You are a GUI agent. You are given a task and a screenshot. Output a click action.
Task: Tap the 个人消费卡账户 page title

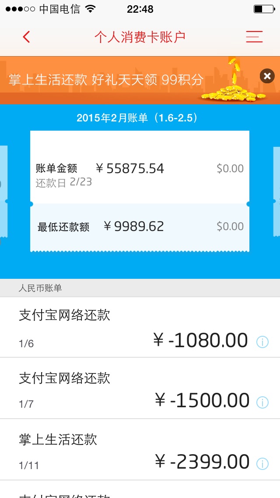click(x=140, y=37)
